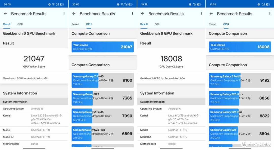Open three-dot menu on the 21047 comparison screen
Viewport: 274px width, 150px height.
click(133, 14)
